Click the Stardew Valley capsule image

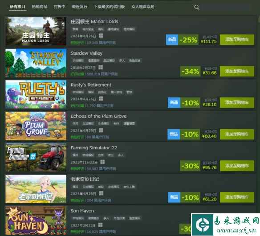(x=36, y=63)
